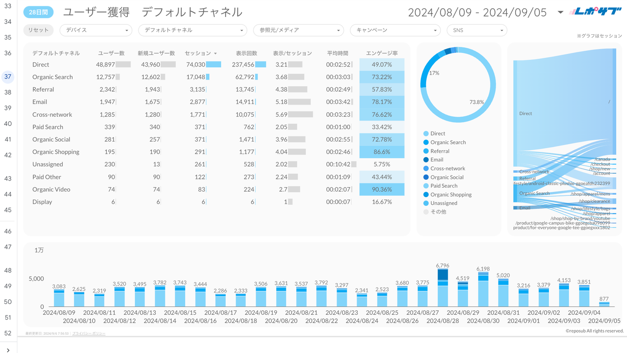This screenshot has width=627, height=353.
Task: Click the Email legend dot
Action: pos(426,160)
